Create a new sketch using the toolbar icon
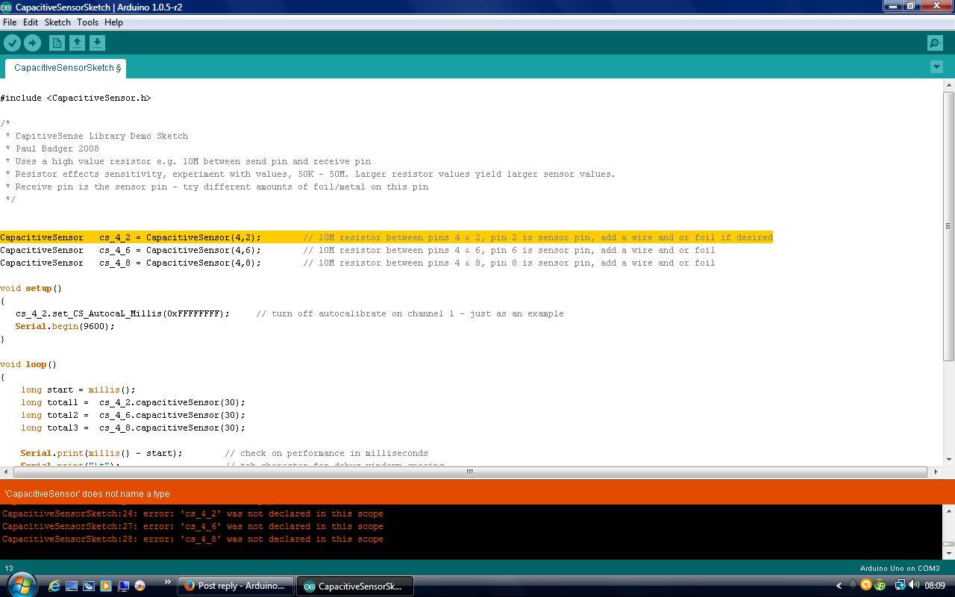 click(56, 43)
